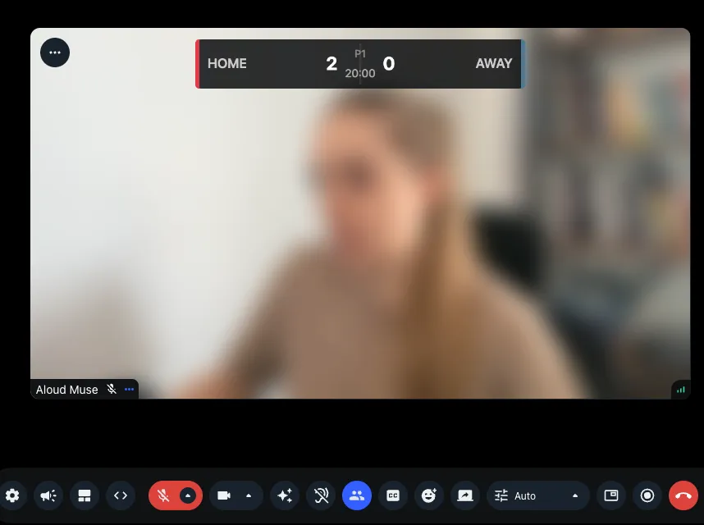
Task: Open the participants panel button
Action: (x=357, y=495)
